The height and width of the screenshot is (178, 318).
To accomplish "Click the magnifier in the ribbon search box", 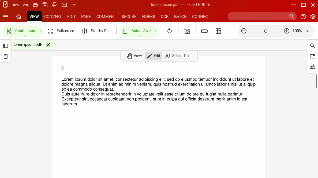I will click(292, 16).
